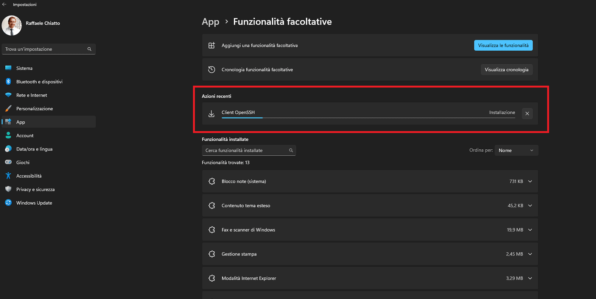Click the Account person icon
The width and height of the screenshot is (596, 299).
8,135
